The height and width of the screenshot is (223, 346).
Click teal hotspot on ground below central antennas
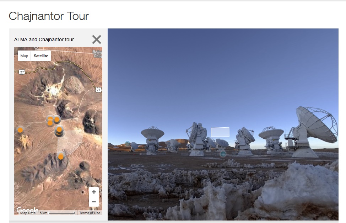click(x=223, y=154)
